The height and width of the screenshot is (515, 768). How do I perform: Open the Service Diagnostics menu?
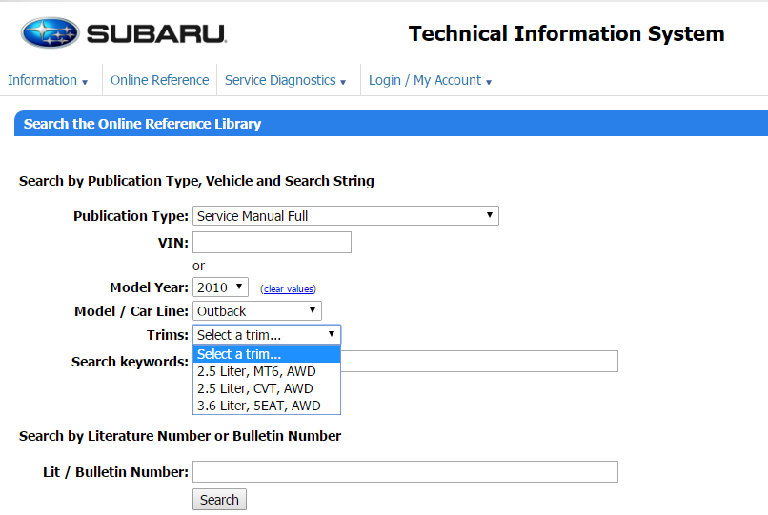[x=285, y=80]
